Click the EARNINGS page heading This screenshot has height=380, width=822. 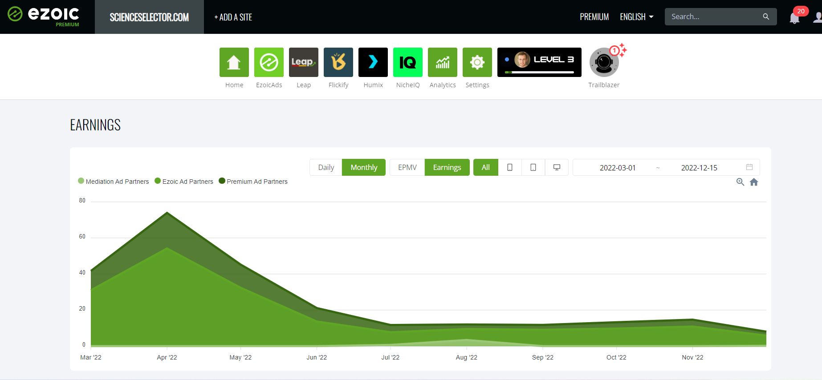point(95,125)
